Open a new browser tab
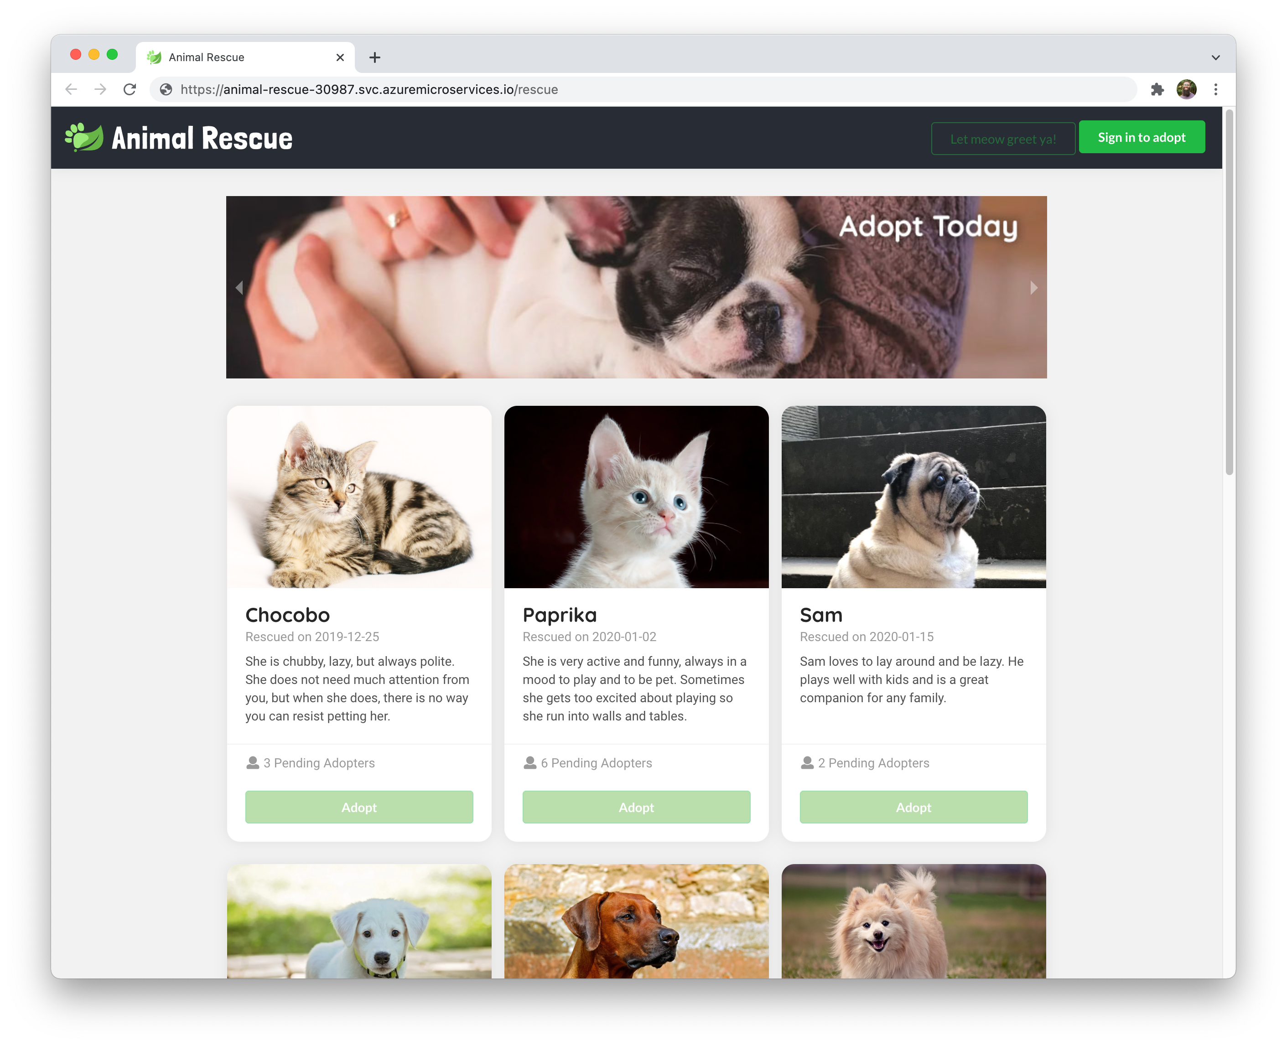The height and width of the screenshot is (1046, 1287). click(x=375, y=57)
